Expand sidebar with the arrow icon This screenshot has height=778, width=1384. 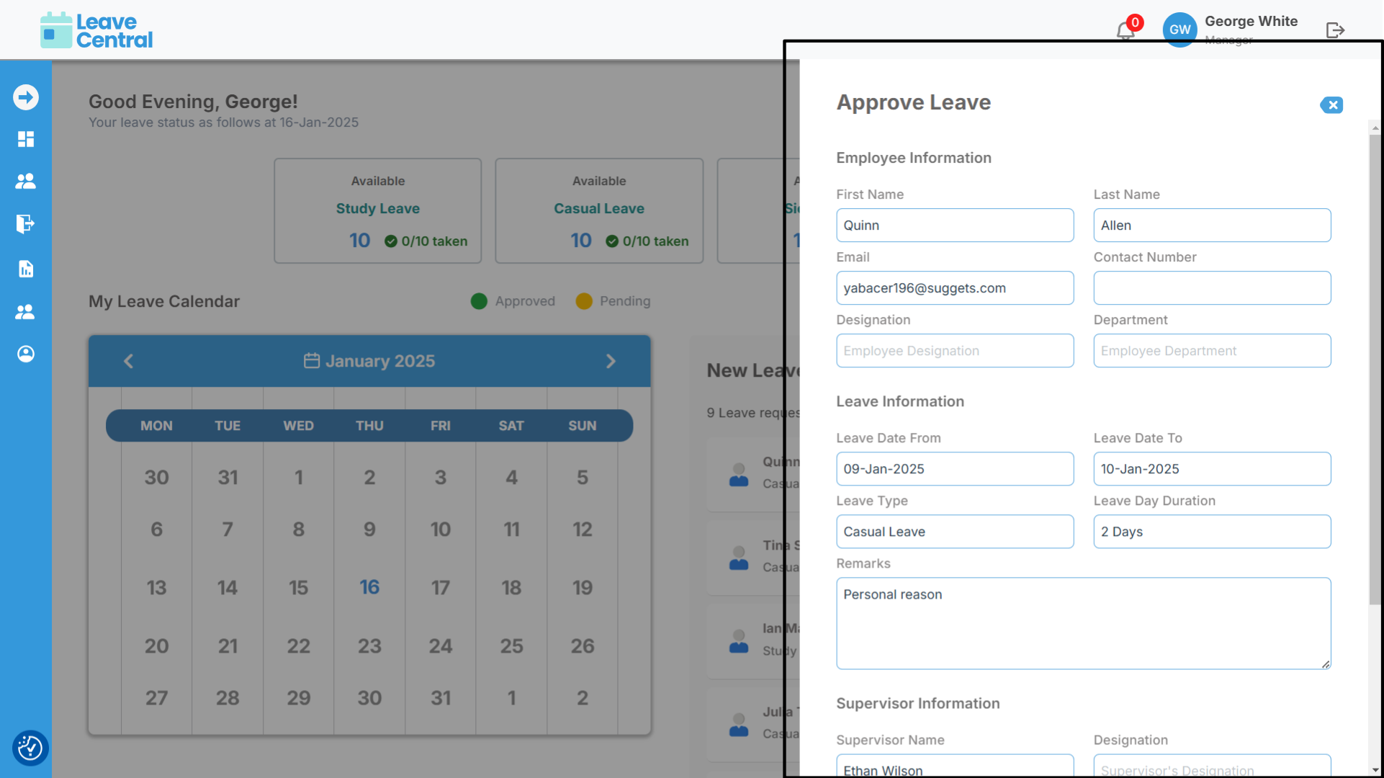coord(26,97)
